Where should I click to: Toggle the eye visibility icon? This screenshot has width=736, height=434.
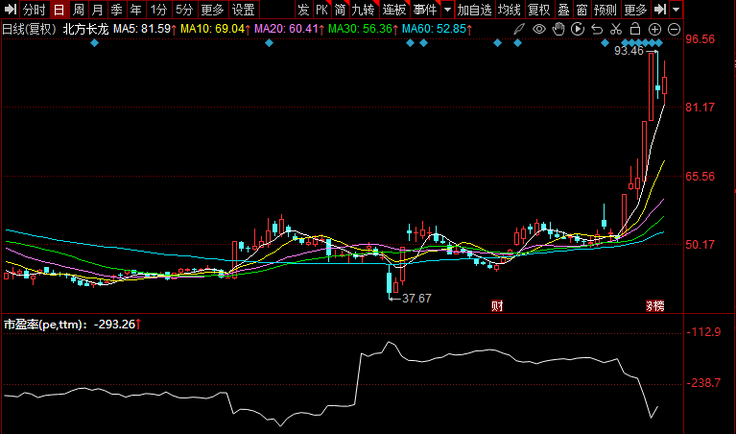(x=539, y=29)
